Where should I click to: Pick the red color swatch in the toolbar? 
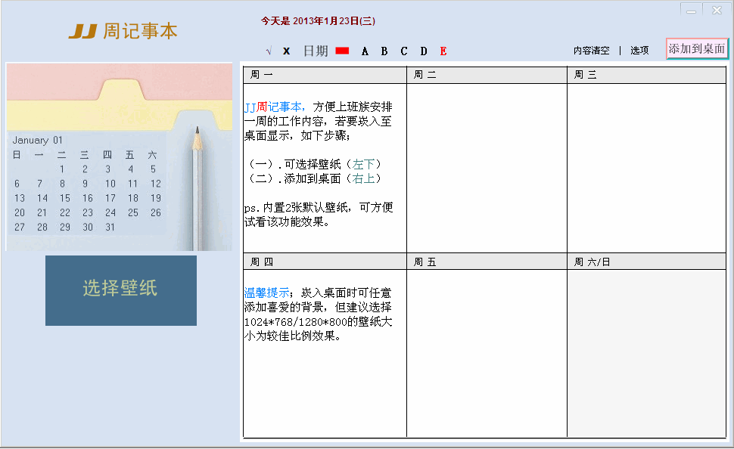pos(342,51)
